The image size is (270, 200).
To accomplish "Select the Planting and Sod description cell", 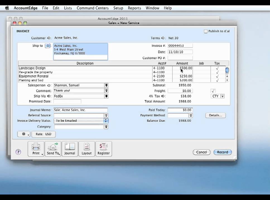I will 85,80.
